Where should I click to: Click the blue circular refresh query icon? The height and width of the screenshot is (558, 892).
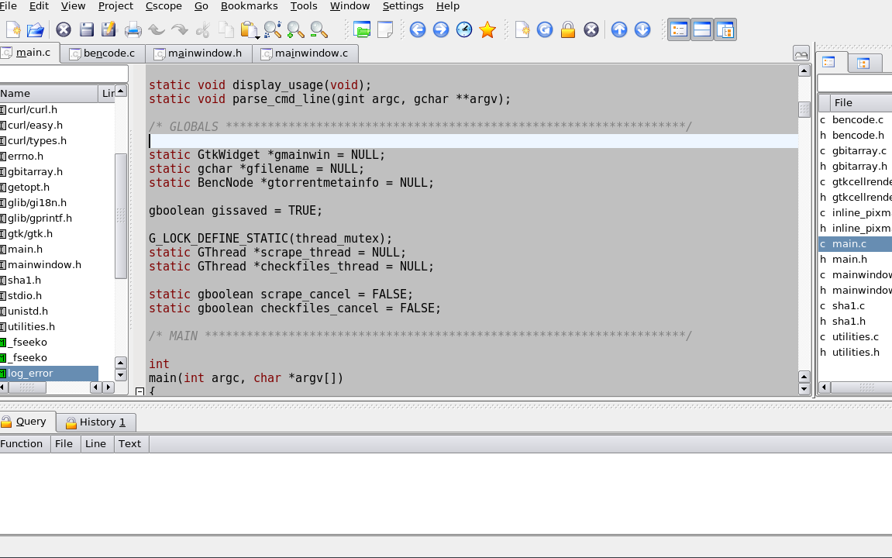coord(545,29)
